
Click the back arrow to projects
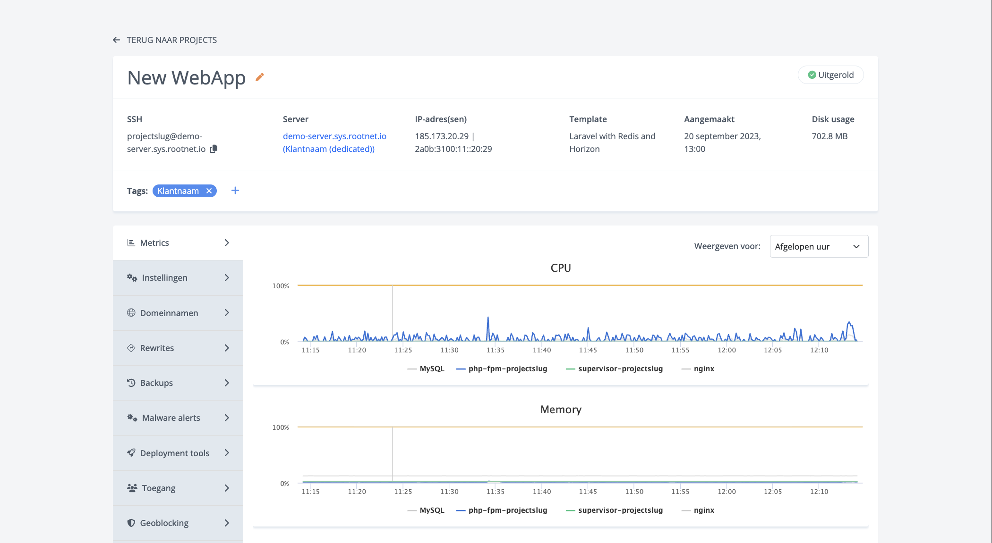coord(117,40)
